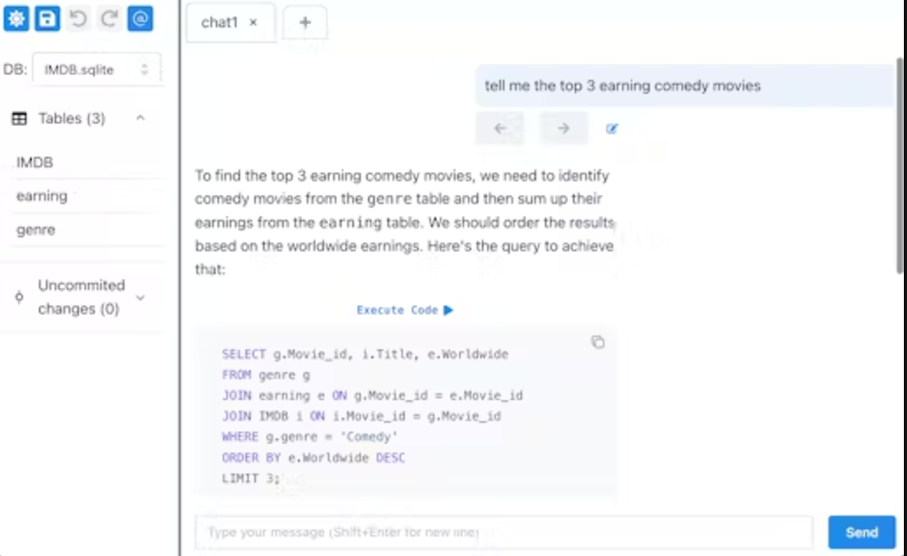Click the ORDER BY line in code
The height and width of the screenshot is (556, 907).
(313, 458)
